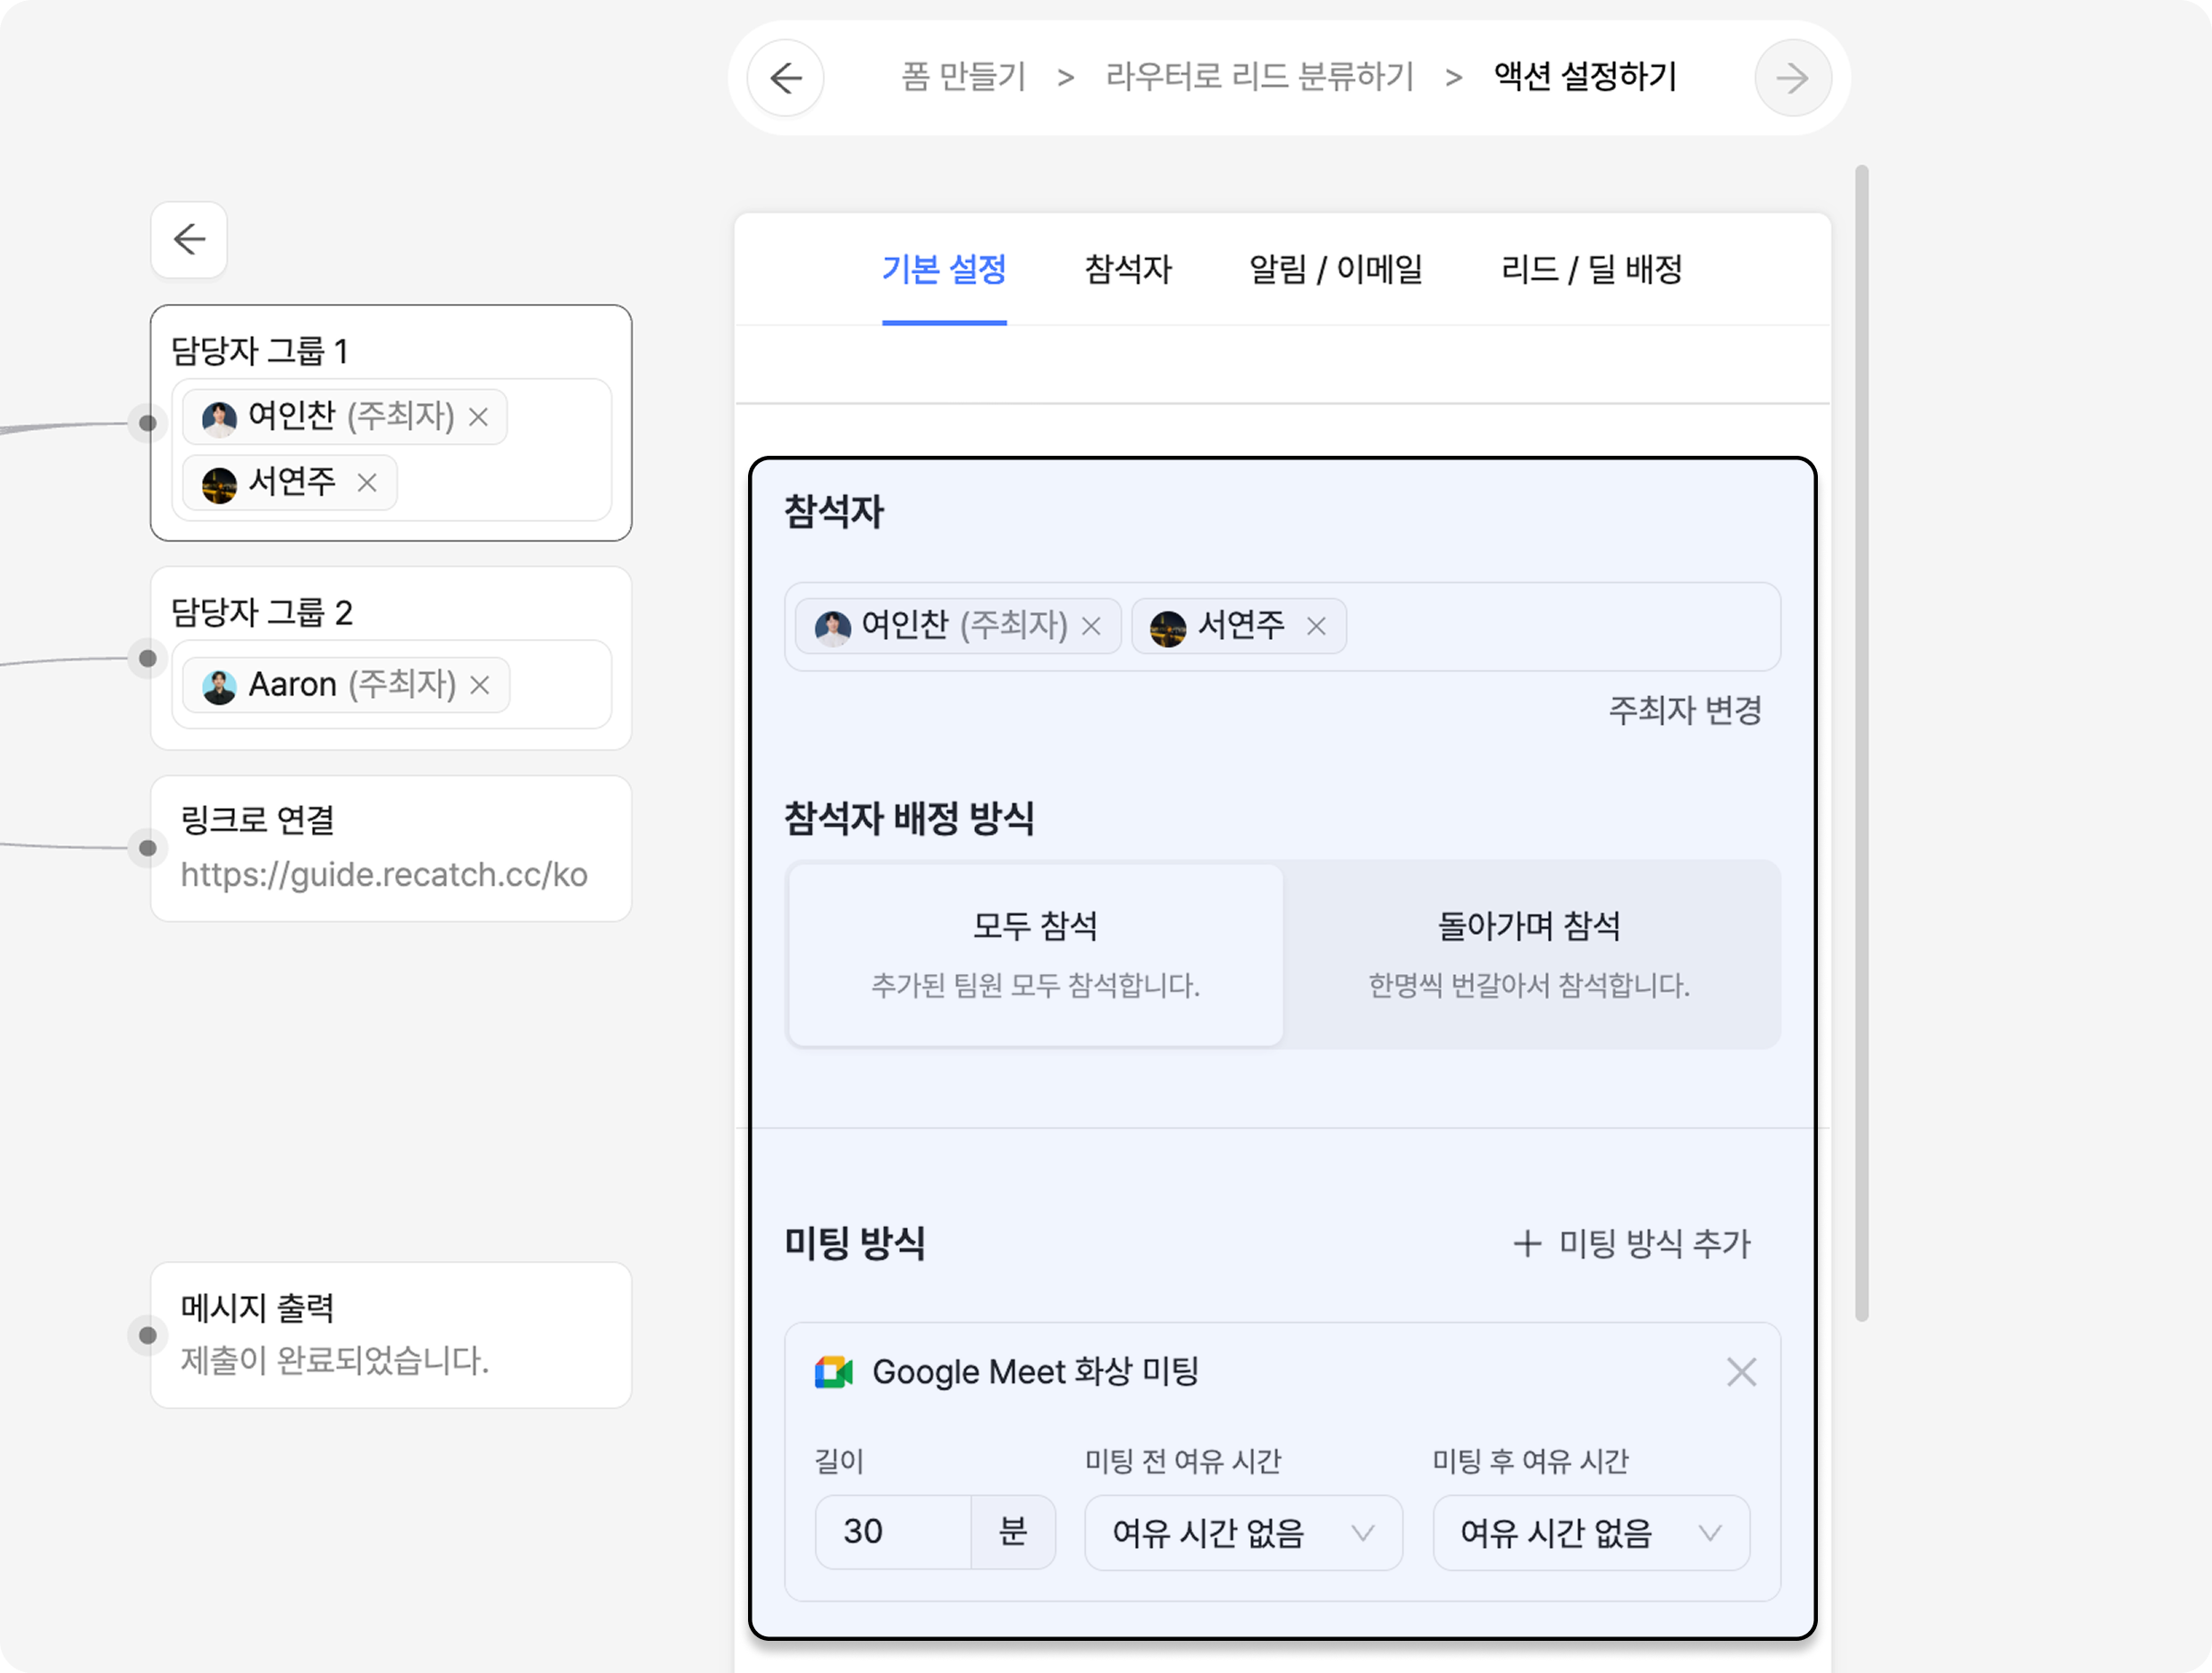This screenshot has height=1673, width=2212.
Task: Click the 길이 duration input field
Action: pos(893,1532)
